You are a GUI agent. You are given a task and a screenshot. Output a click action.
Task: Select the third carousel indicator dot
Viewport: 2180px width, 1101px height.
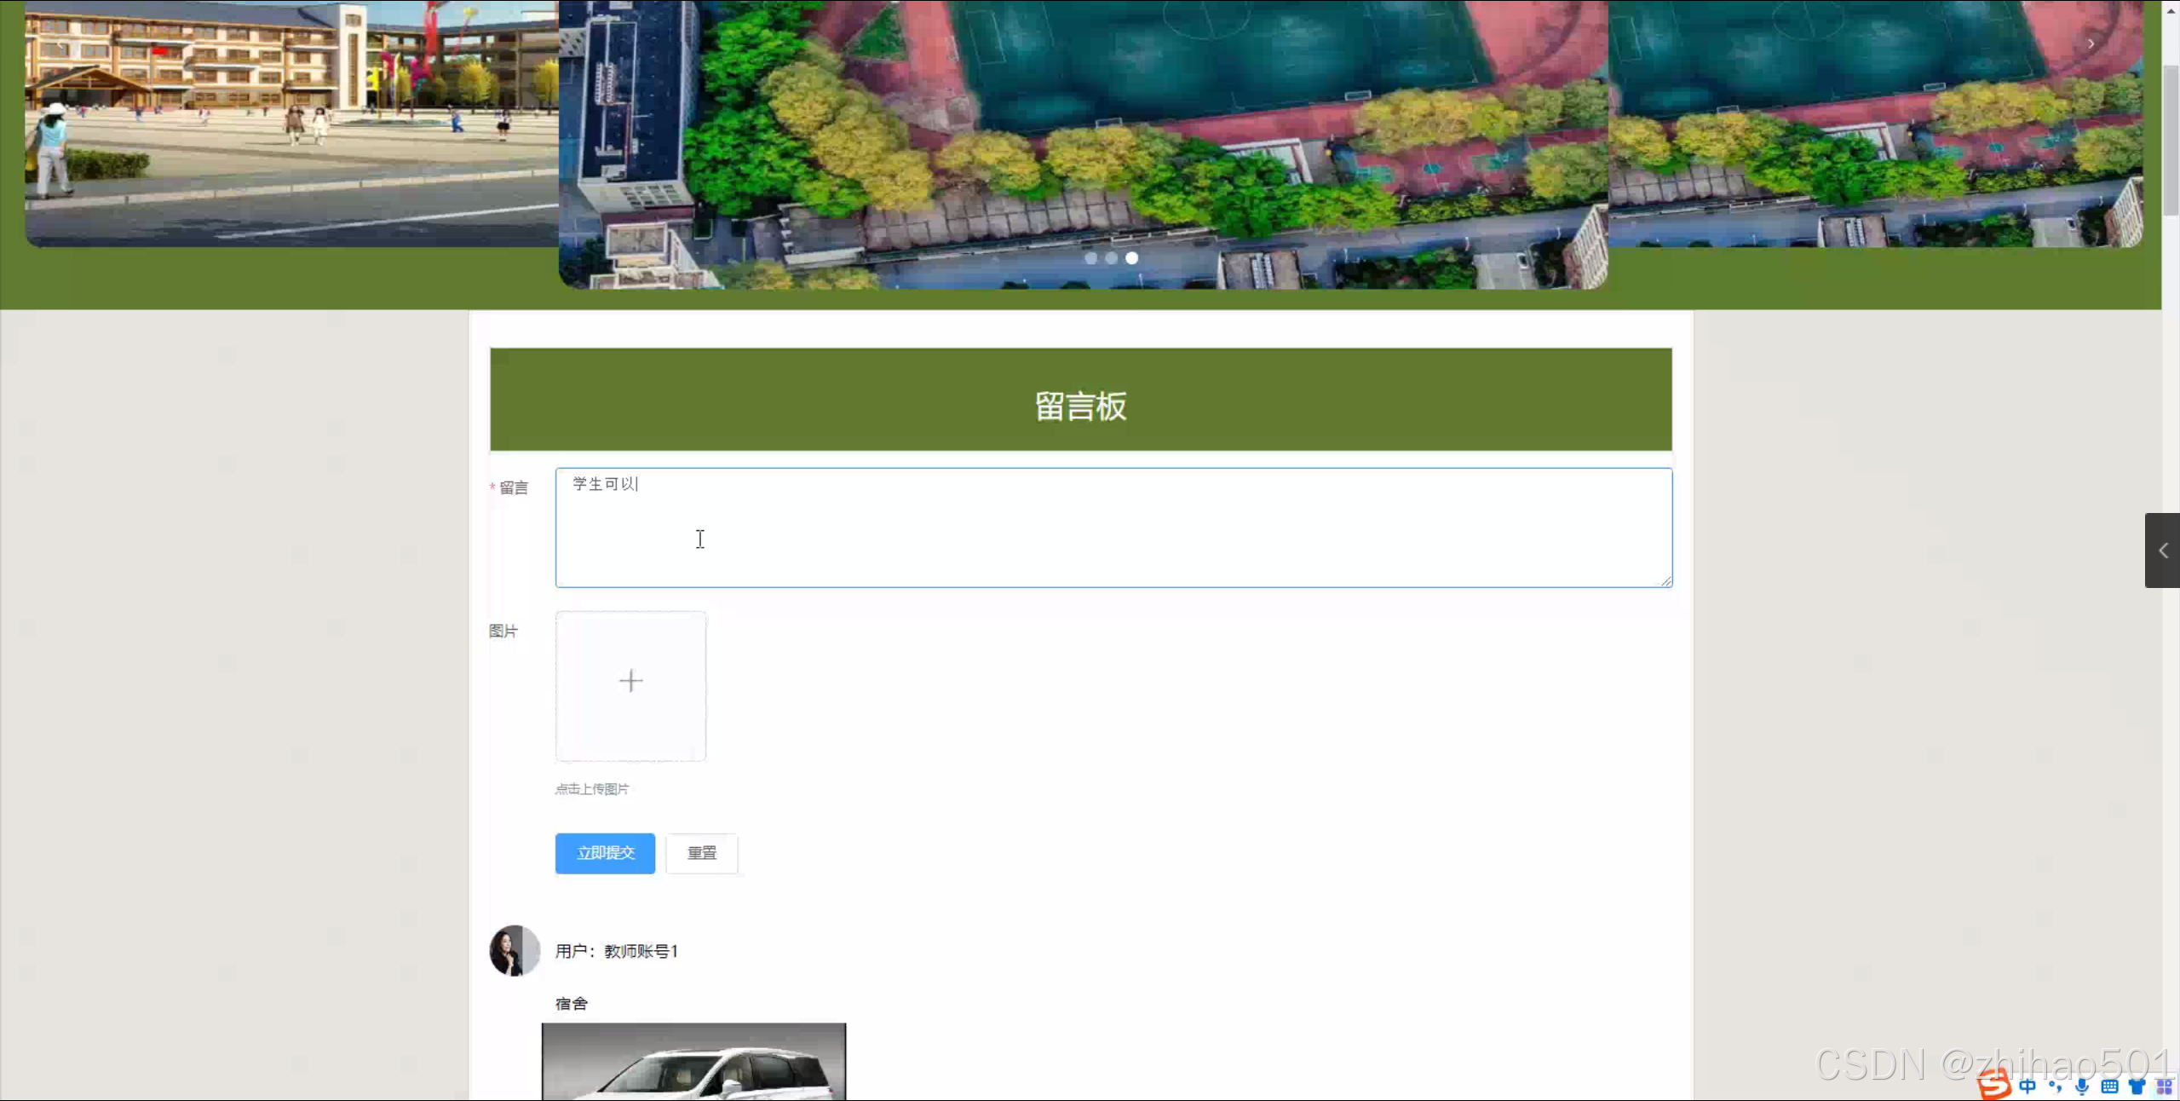click(1131, 258)
